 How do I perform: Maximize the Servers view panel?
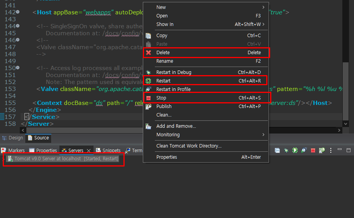pos(348,150)
